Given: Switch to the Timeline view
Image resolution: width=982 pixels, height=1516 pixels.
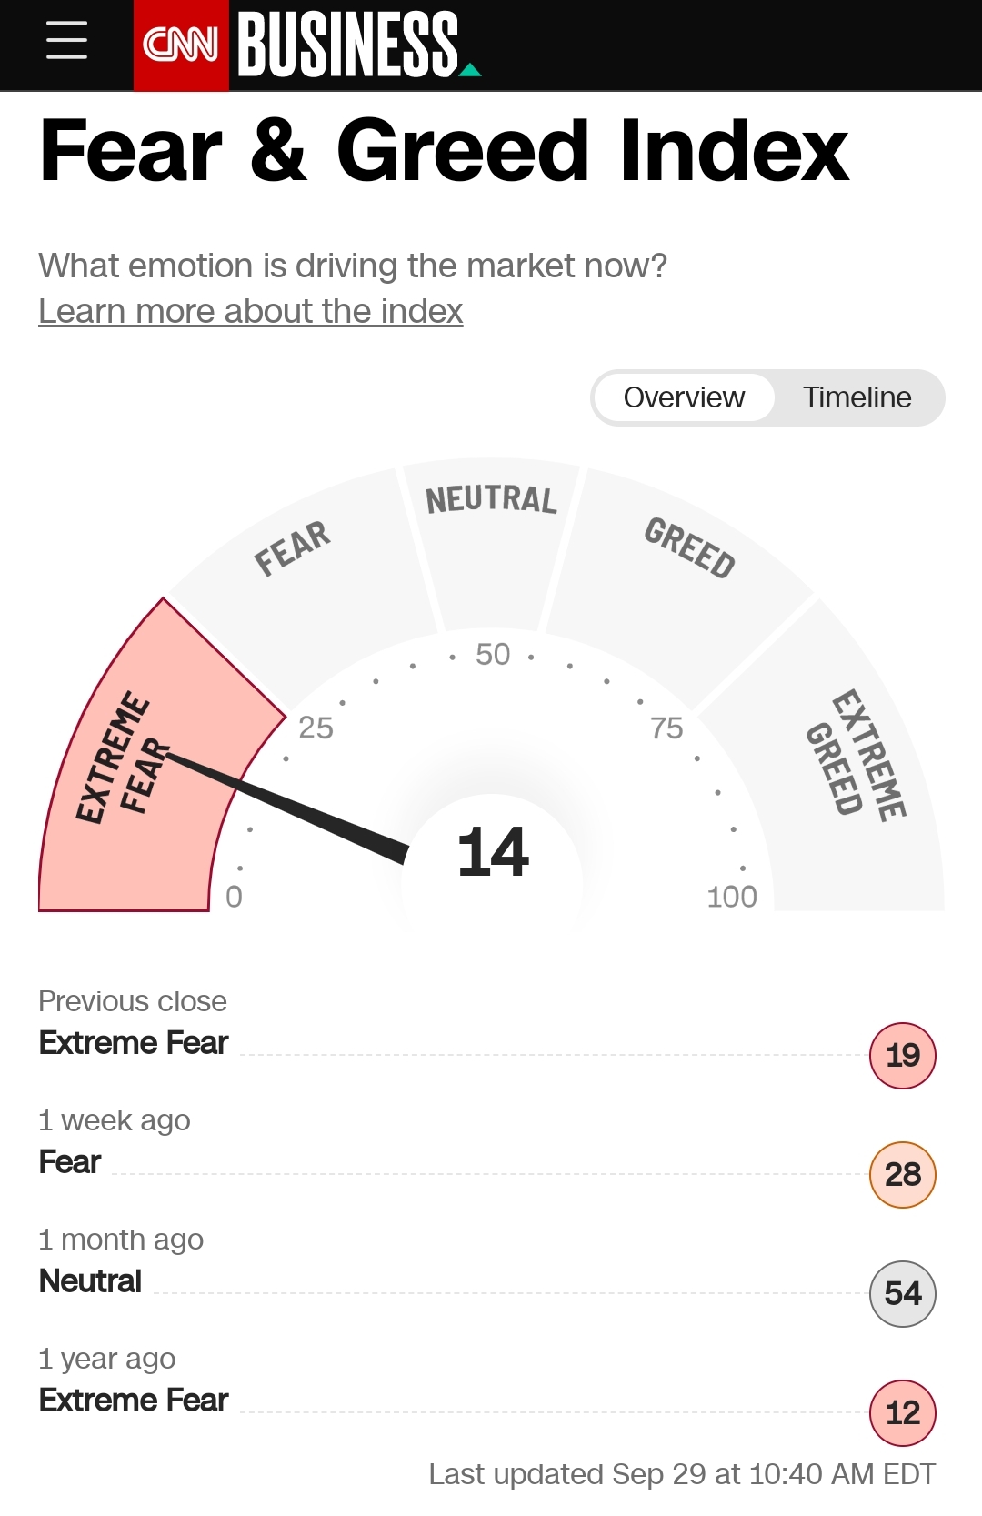Looking at the screenshot, I should tap(857, 397).
